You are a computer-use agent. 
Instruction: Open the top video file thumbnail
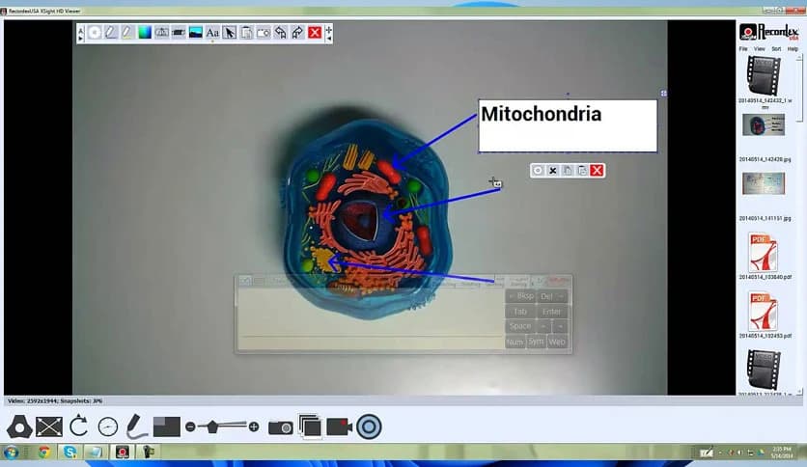pos(764,76)
